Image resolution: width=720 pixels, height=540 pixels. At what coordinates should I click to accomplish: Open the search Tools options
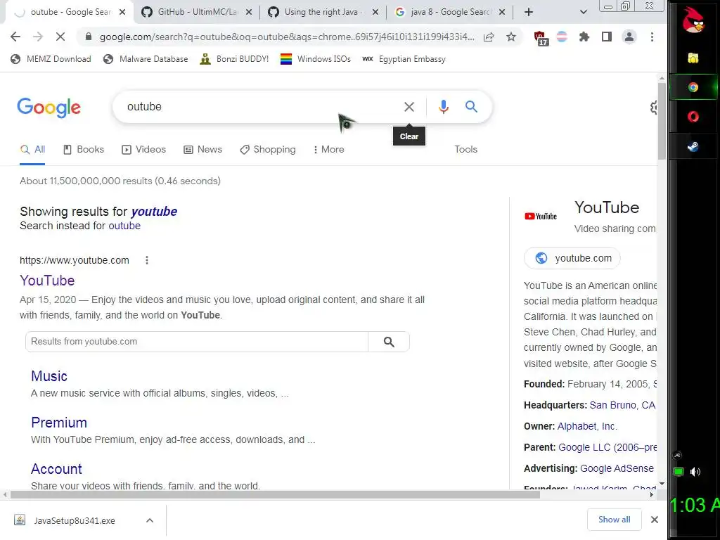pos(465,149)
